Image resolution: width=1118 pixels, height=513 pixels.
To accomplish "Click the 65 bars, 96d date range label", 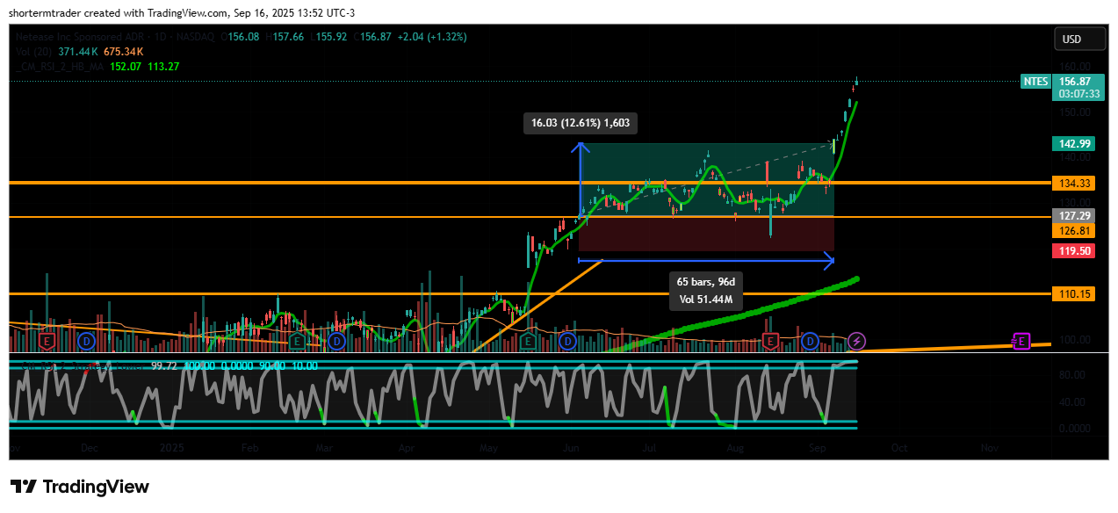I will point(705,282).
